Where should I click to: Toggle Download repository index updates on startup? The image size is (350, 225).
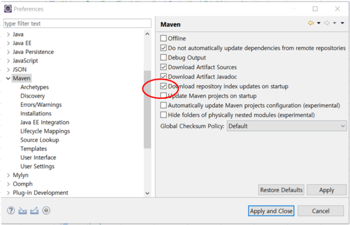[163, 86]
